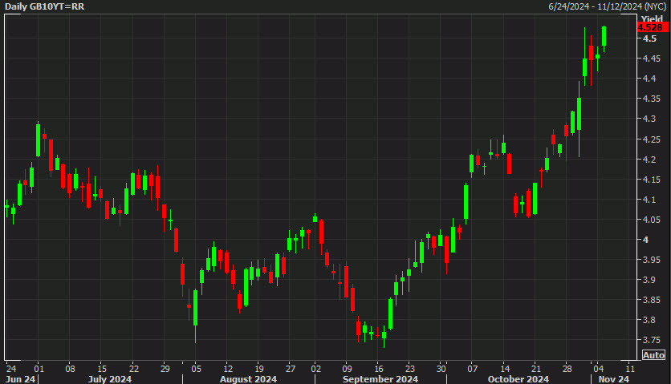This screenshot has height=384, width=671.
Task: Click the September 2024 month label
Action: point(380,379)
